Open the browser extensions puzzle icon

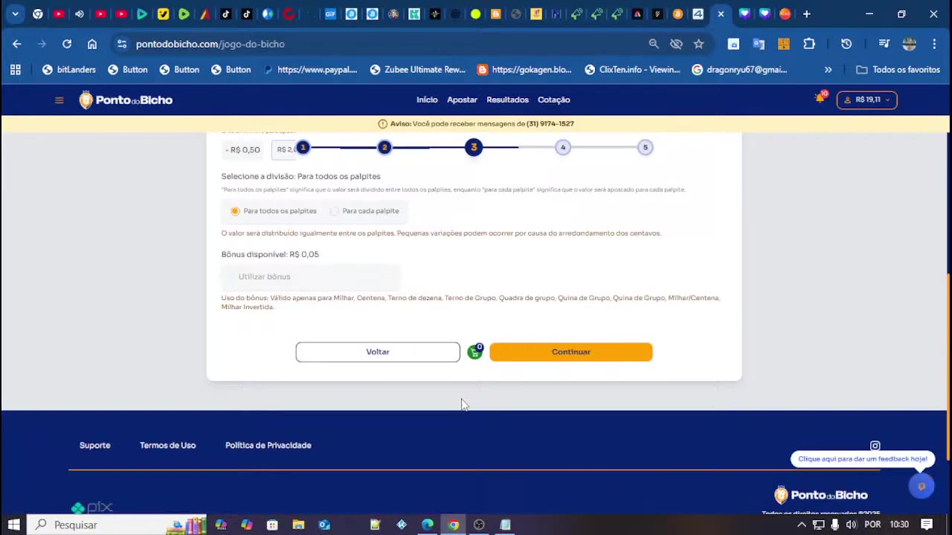click(x=809, y=44)
